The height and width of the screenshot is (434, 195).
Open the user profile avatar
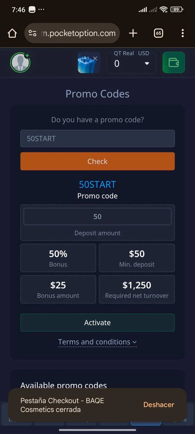click(x=20, y=62)
